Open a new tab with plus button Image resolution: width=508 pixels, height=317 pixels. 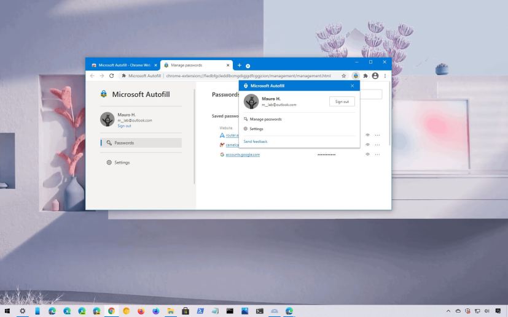[x=239, y=66]
